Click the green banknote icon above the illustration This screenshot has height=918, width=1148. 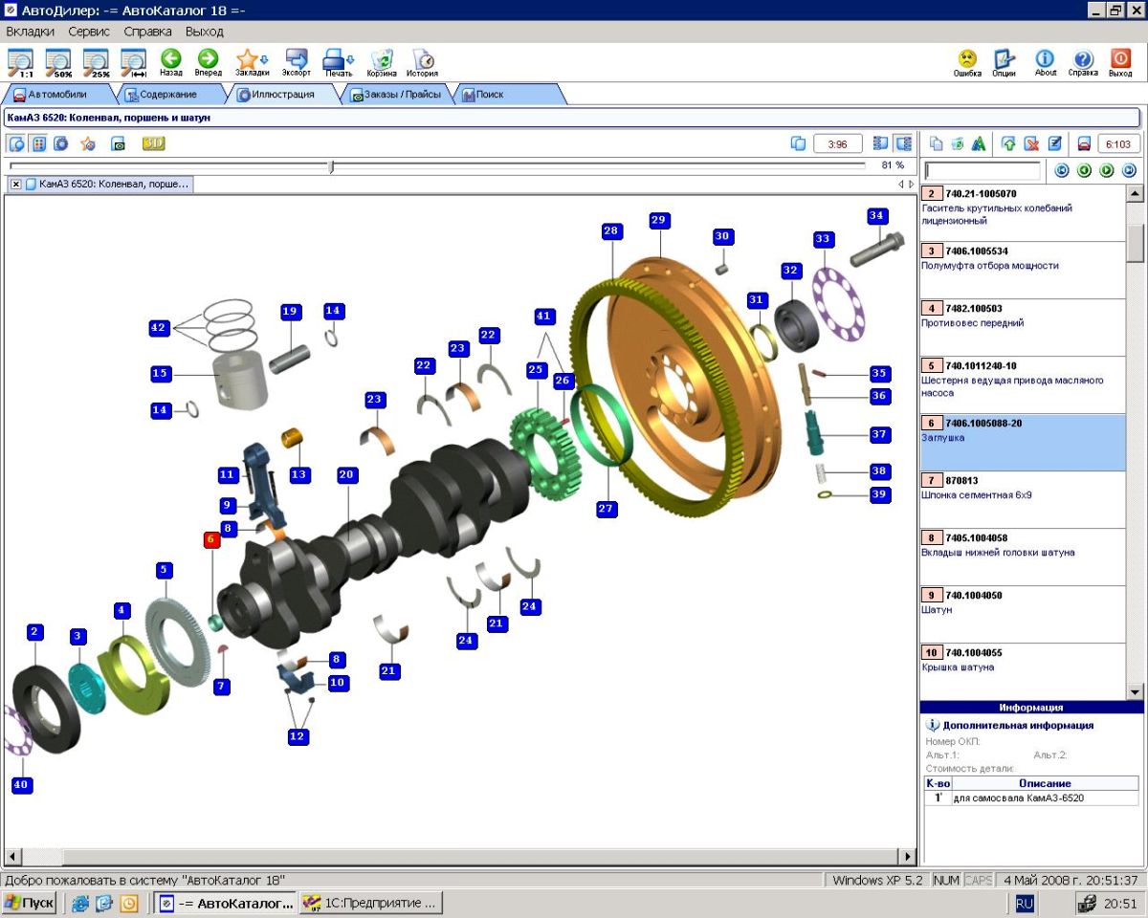tap(119, 143)
